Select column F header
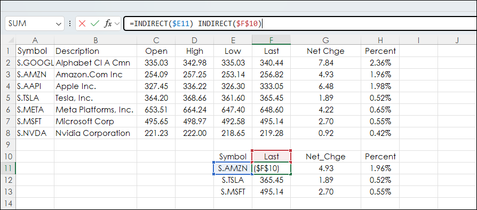 click(x=272, y=40)
